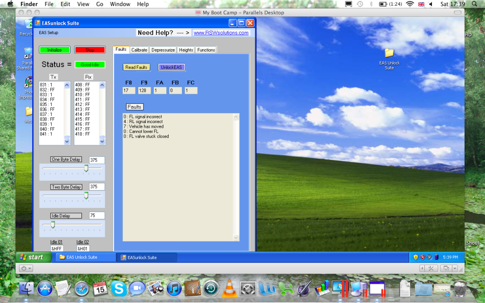485x303 pixels.
Task: Click the F9 value field showing 128
Action: [144, 90]
